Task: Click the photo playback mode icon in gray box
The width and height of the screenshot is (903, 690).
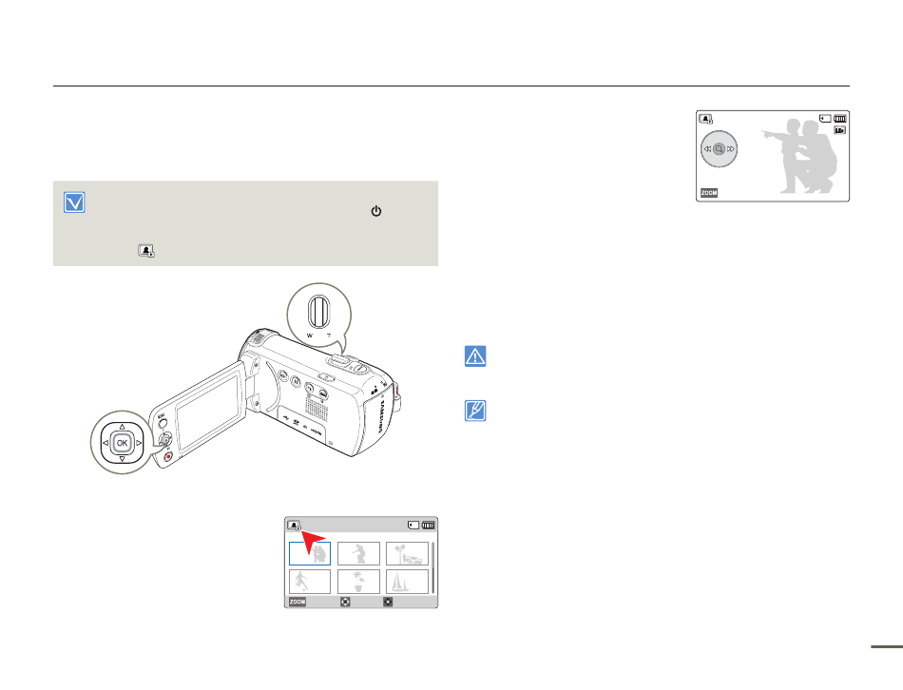Action: [x=146, y=251]
